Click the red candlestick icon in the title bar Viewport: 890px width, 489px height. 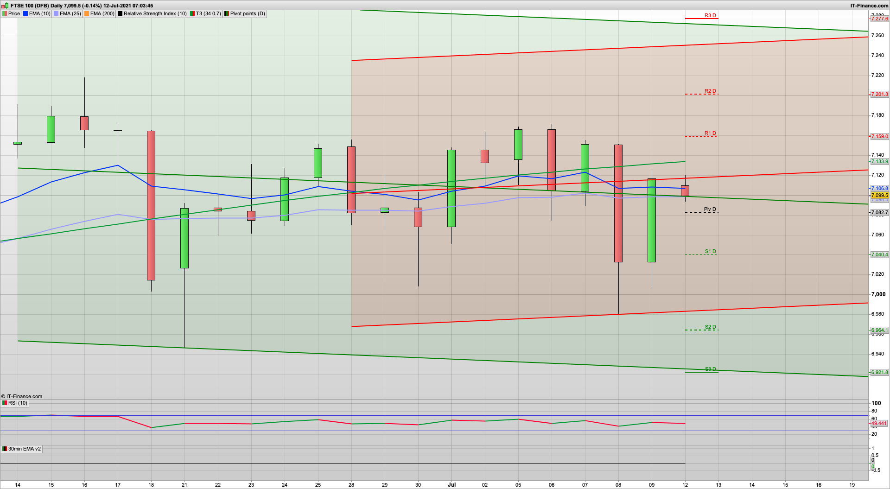tap(3, 6)
